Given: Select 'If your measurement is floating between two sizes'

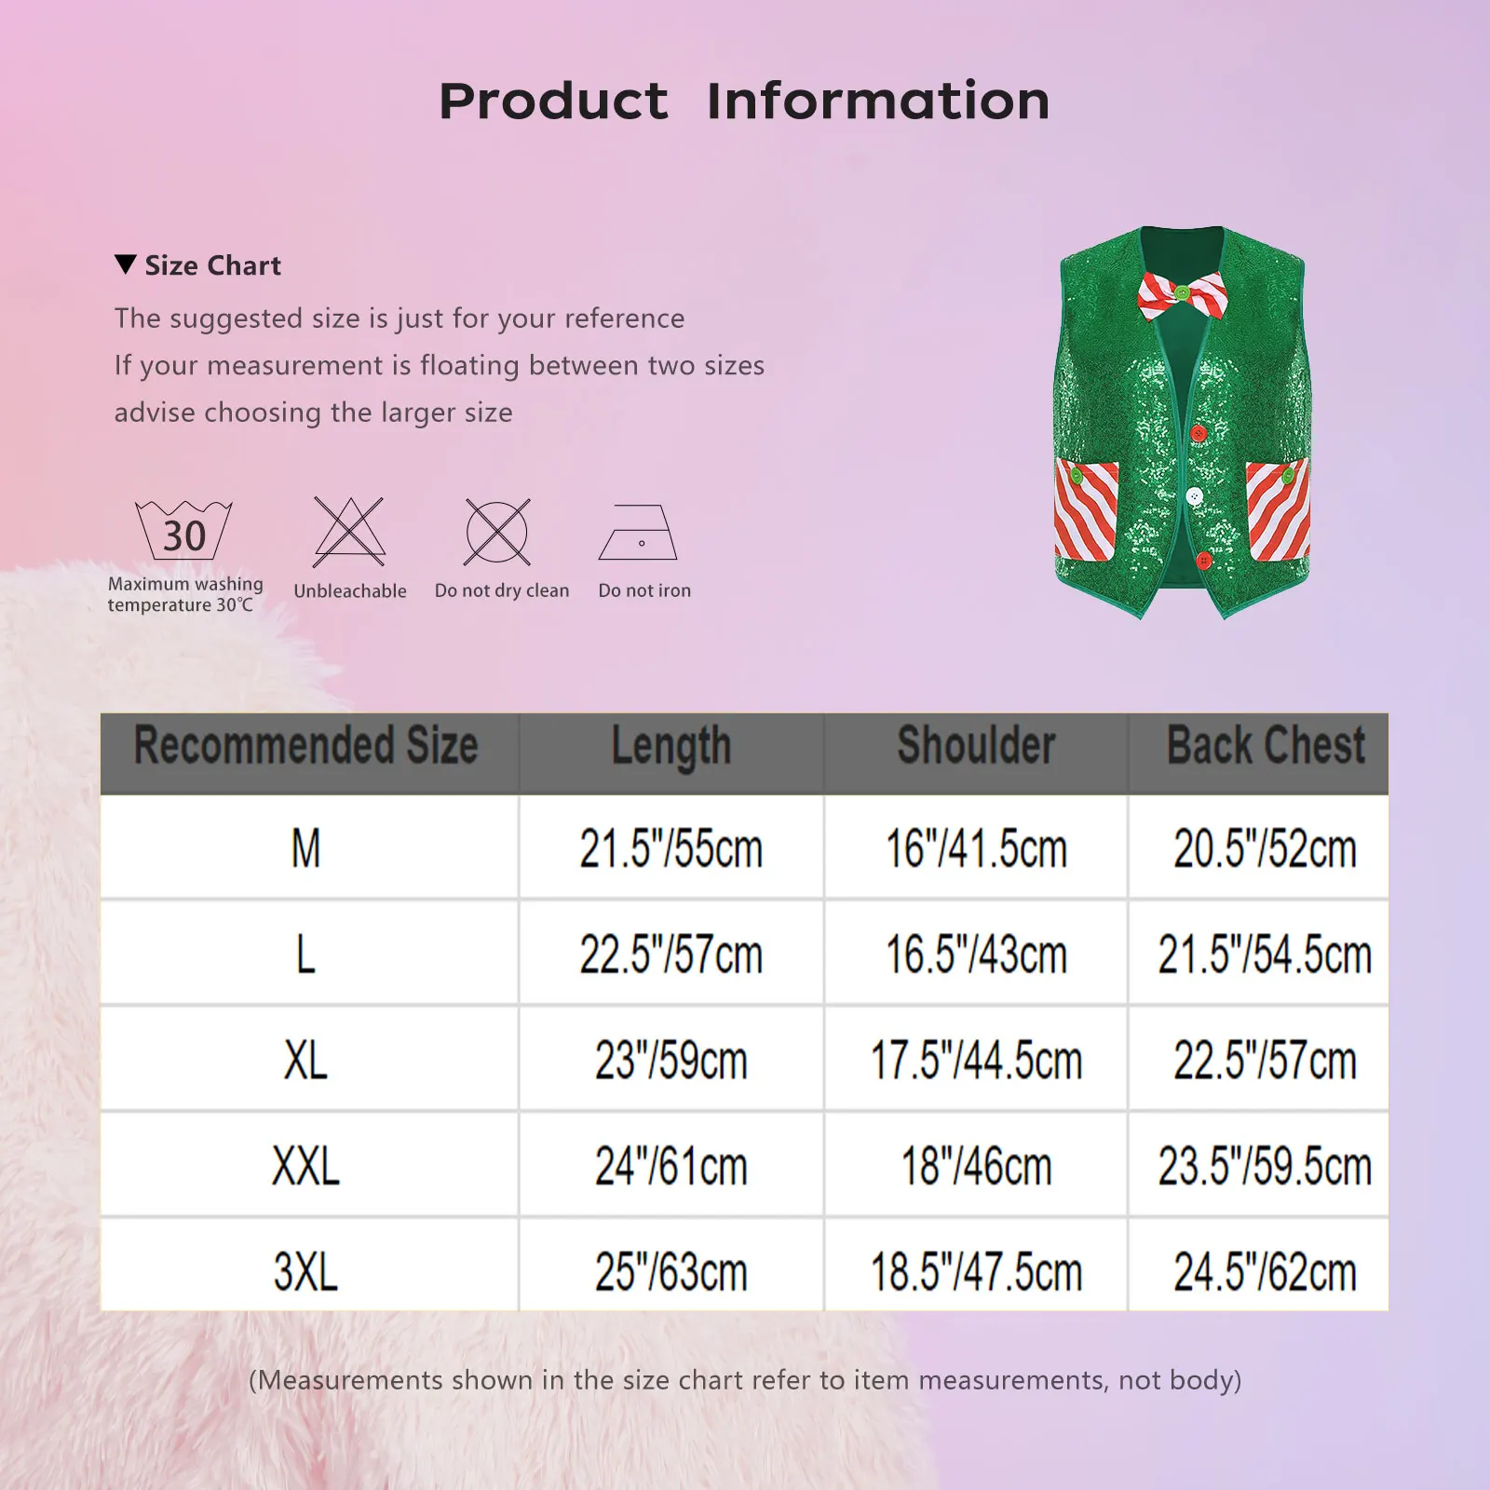Looking at the screenshot, I should 440,365.
